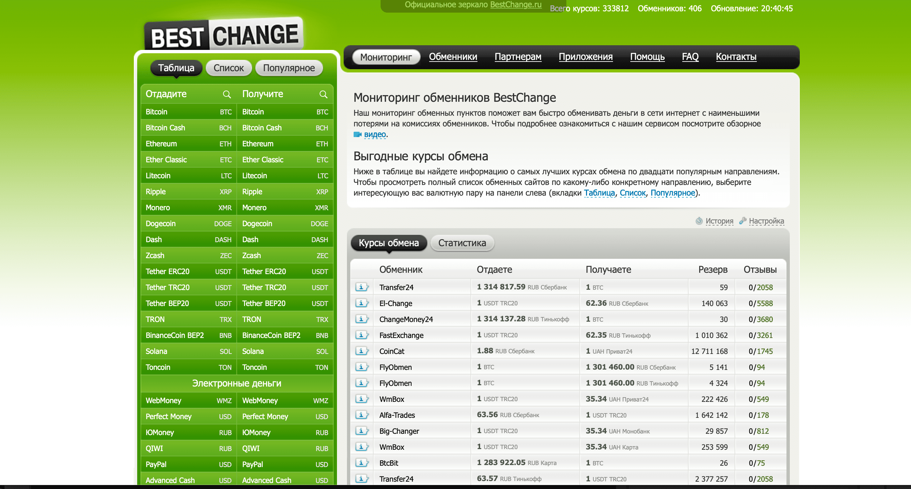Click the BestChange.ru mirror link
Viewport: 911px width, 489px height.
tap(516, 5)
